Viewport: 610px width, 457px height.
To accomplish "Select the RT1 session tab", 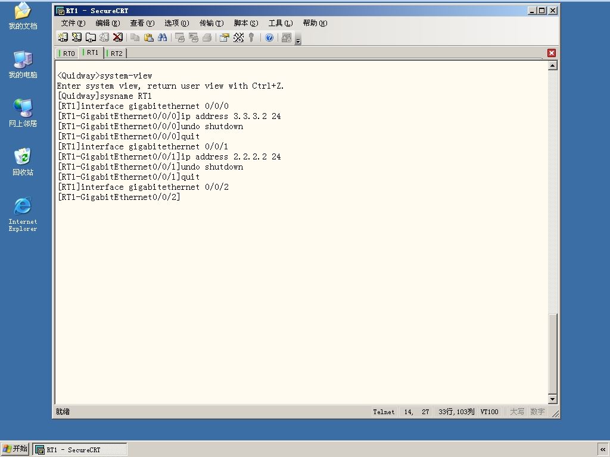I will point(91,52).
